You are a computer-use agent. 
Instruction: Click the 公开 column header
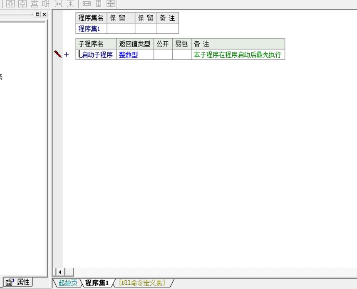[163, 44]
